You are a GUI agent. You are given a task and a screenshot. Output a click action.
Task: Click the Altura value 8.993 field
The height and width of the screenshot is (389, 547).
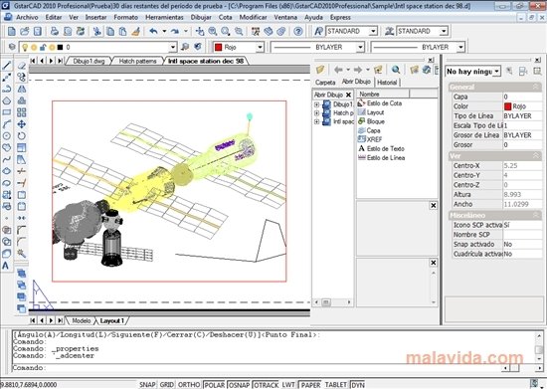coord(522,195)
